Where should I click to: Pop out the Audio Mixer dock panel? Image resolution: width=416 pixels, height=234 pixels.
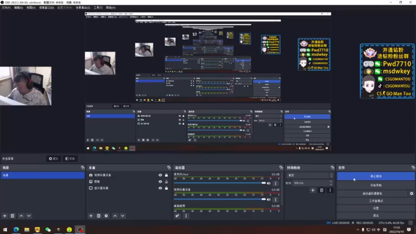pos(281,167)
